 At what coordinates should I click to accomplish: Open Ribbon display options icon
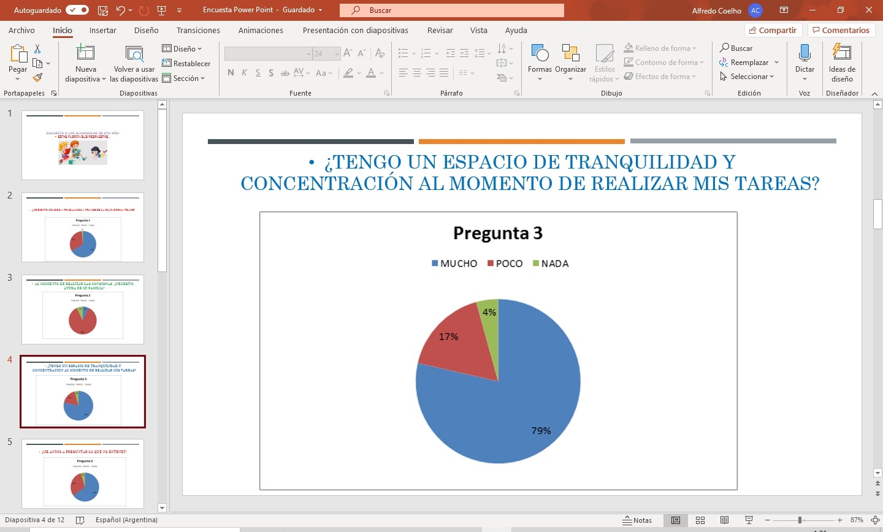pos(784,10)
